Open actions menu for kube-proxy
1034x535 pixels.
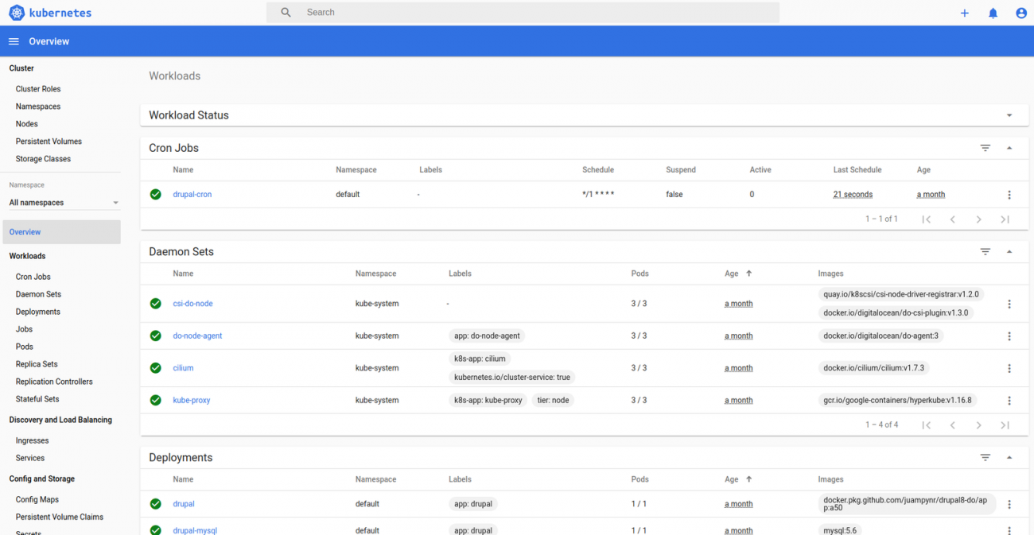pyautogui.click(x=1009, y=401)
